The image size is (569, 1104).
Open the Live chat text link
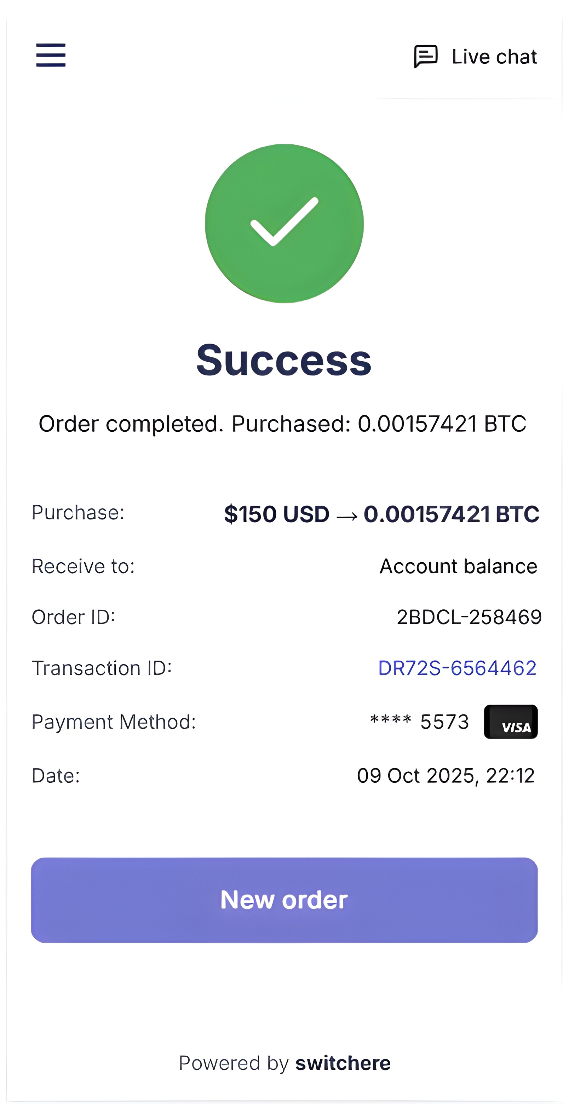tap(494, 57)
